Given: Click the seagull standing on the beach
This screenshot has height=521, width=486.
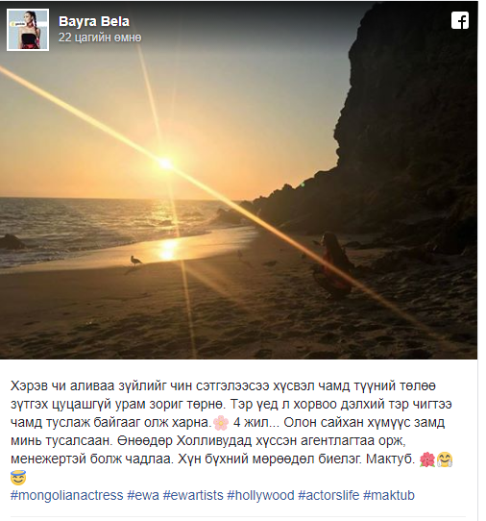Looking at the screenshot, I should point(135,260).
